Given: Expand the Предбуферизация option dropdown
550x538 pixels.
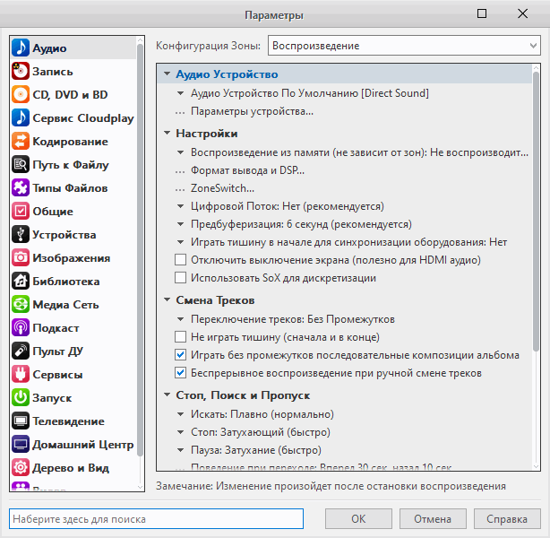Looking at the screenshot, I should point(181,224).
